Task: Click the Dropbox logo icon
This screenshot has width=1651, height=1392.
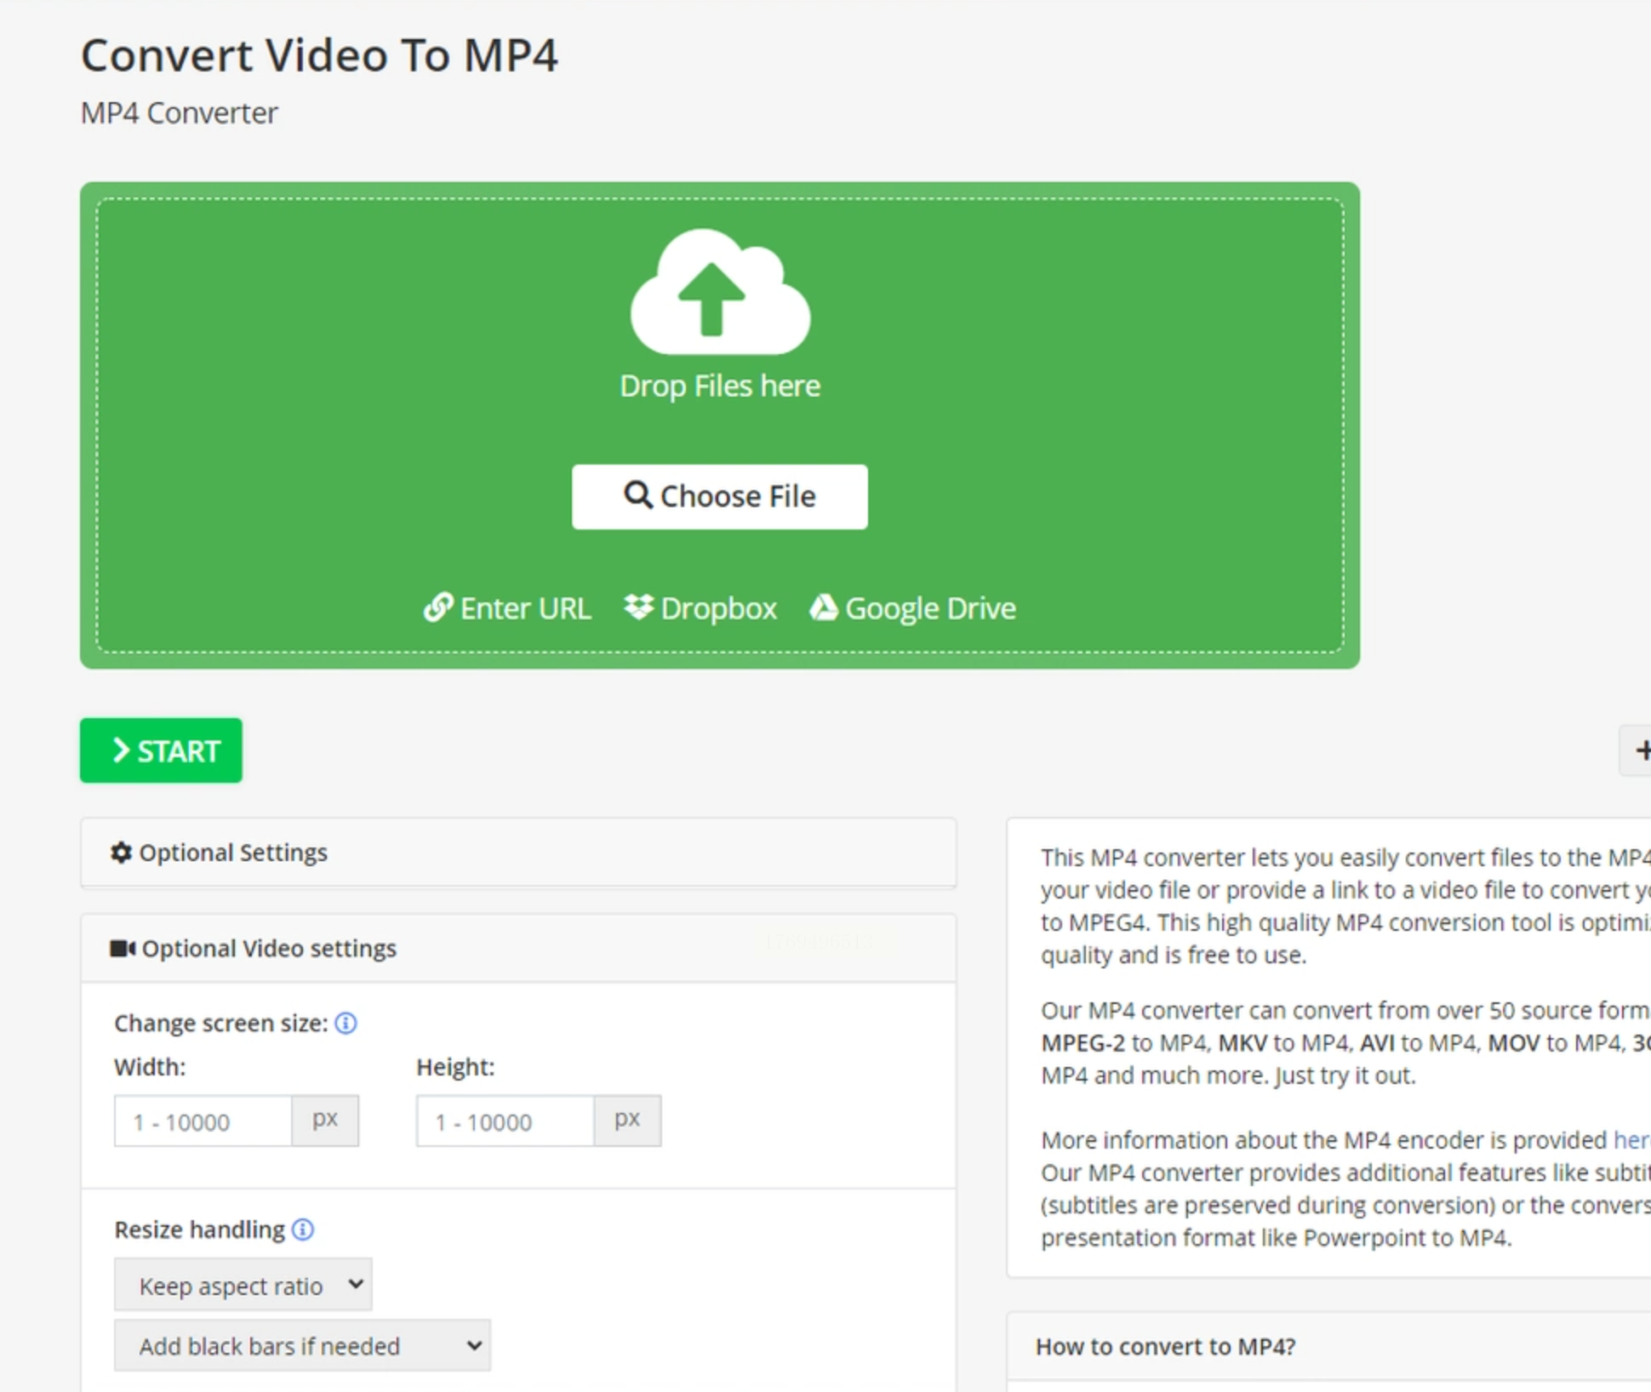Action: click(638, 608)
